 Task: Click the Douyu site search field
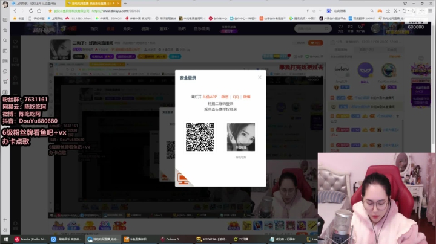(x=313, y=28)
